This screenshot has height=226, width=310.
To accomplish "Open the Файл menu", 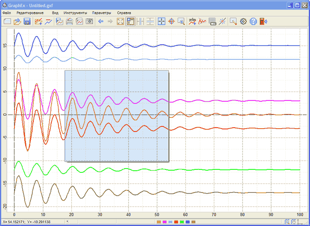I will click(x=6, y=13).
